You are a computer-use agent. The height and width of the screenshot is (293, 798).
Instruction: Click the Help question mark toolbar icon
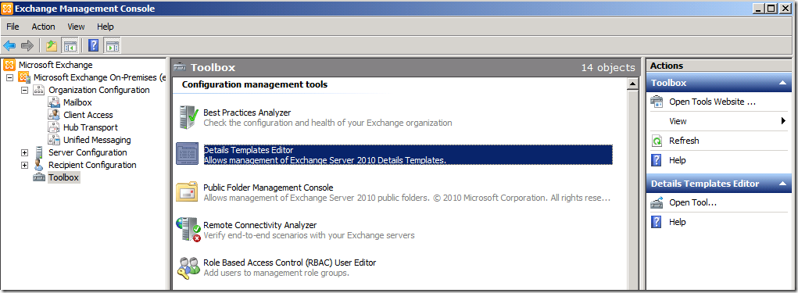pos(93,46)
